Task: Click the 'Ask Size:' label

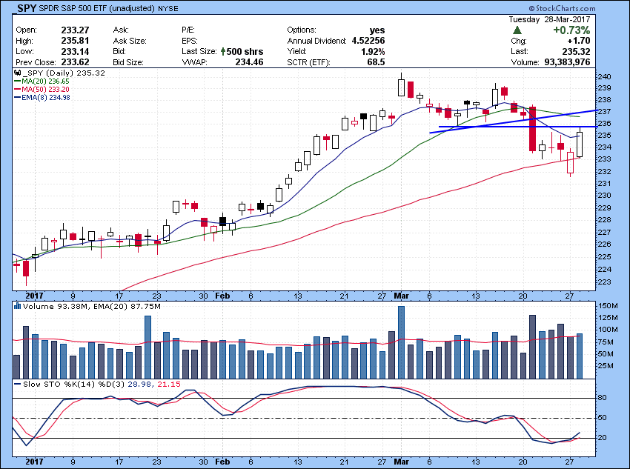Action: click(x=130, y=41)
